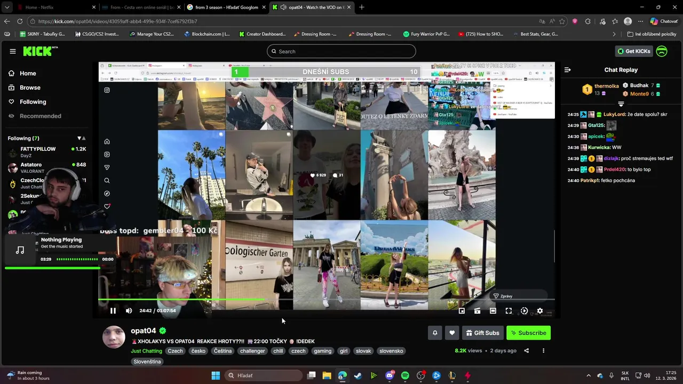683x384 pixels.
Task: Collapse the Following (7) channel list
Action: pos(81,139)
